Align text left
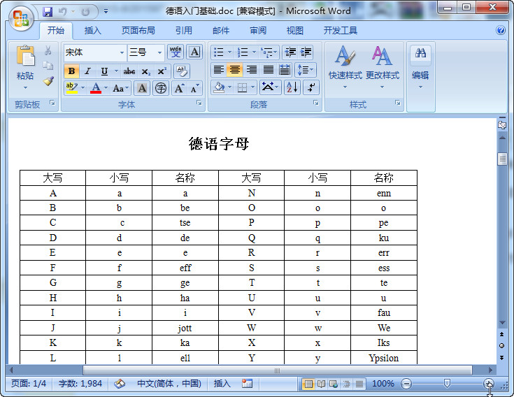The width and height of the screenshot is (514, 397). (219, 70)
